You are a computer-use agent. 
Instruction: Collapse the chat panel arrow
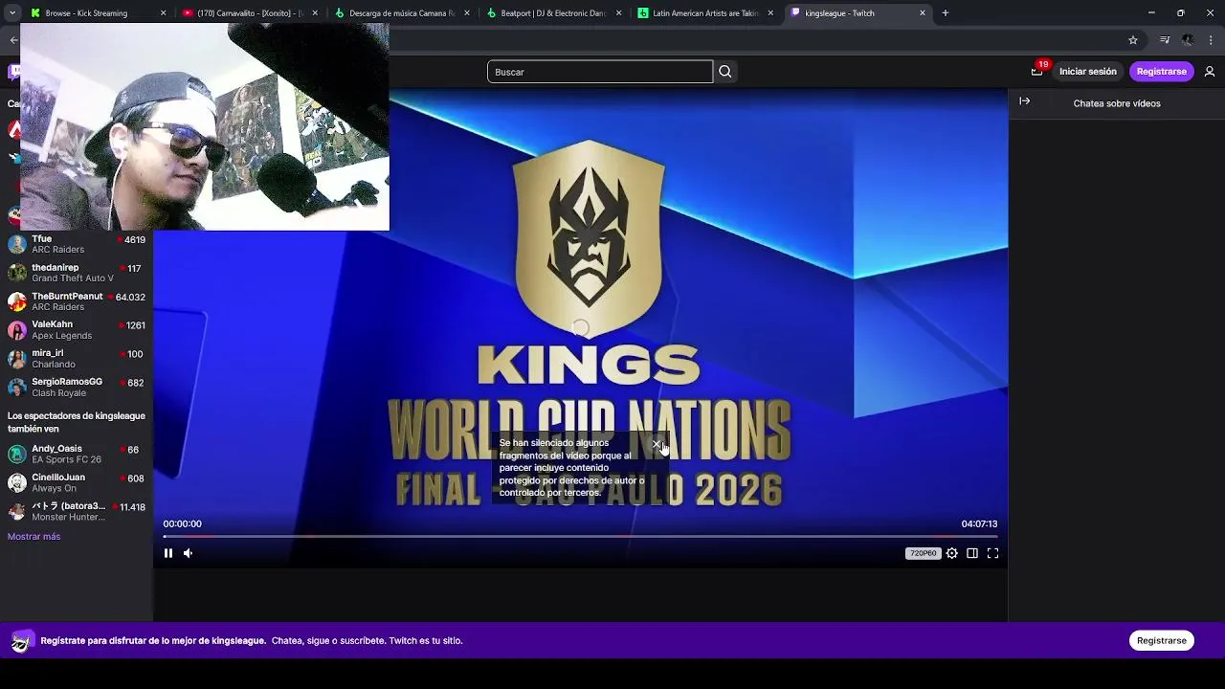[x=1025, y=101]
